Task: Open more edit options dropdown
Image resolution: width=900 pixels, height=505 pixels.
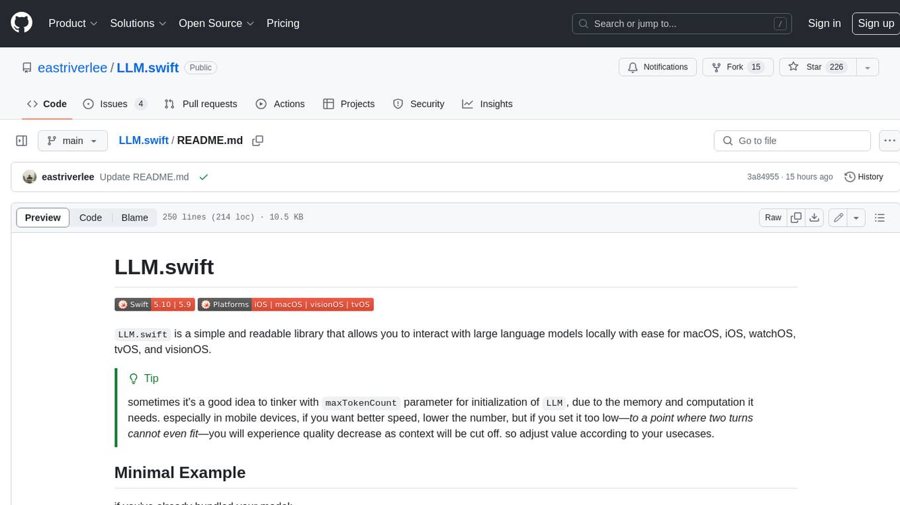Action: click(x=856, y=217)
